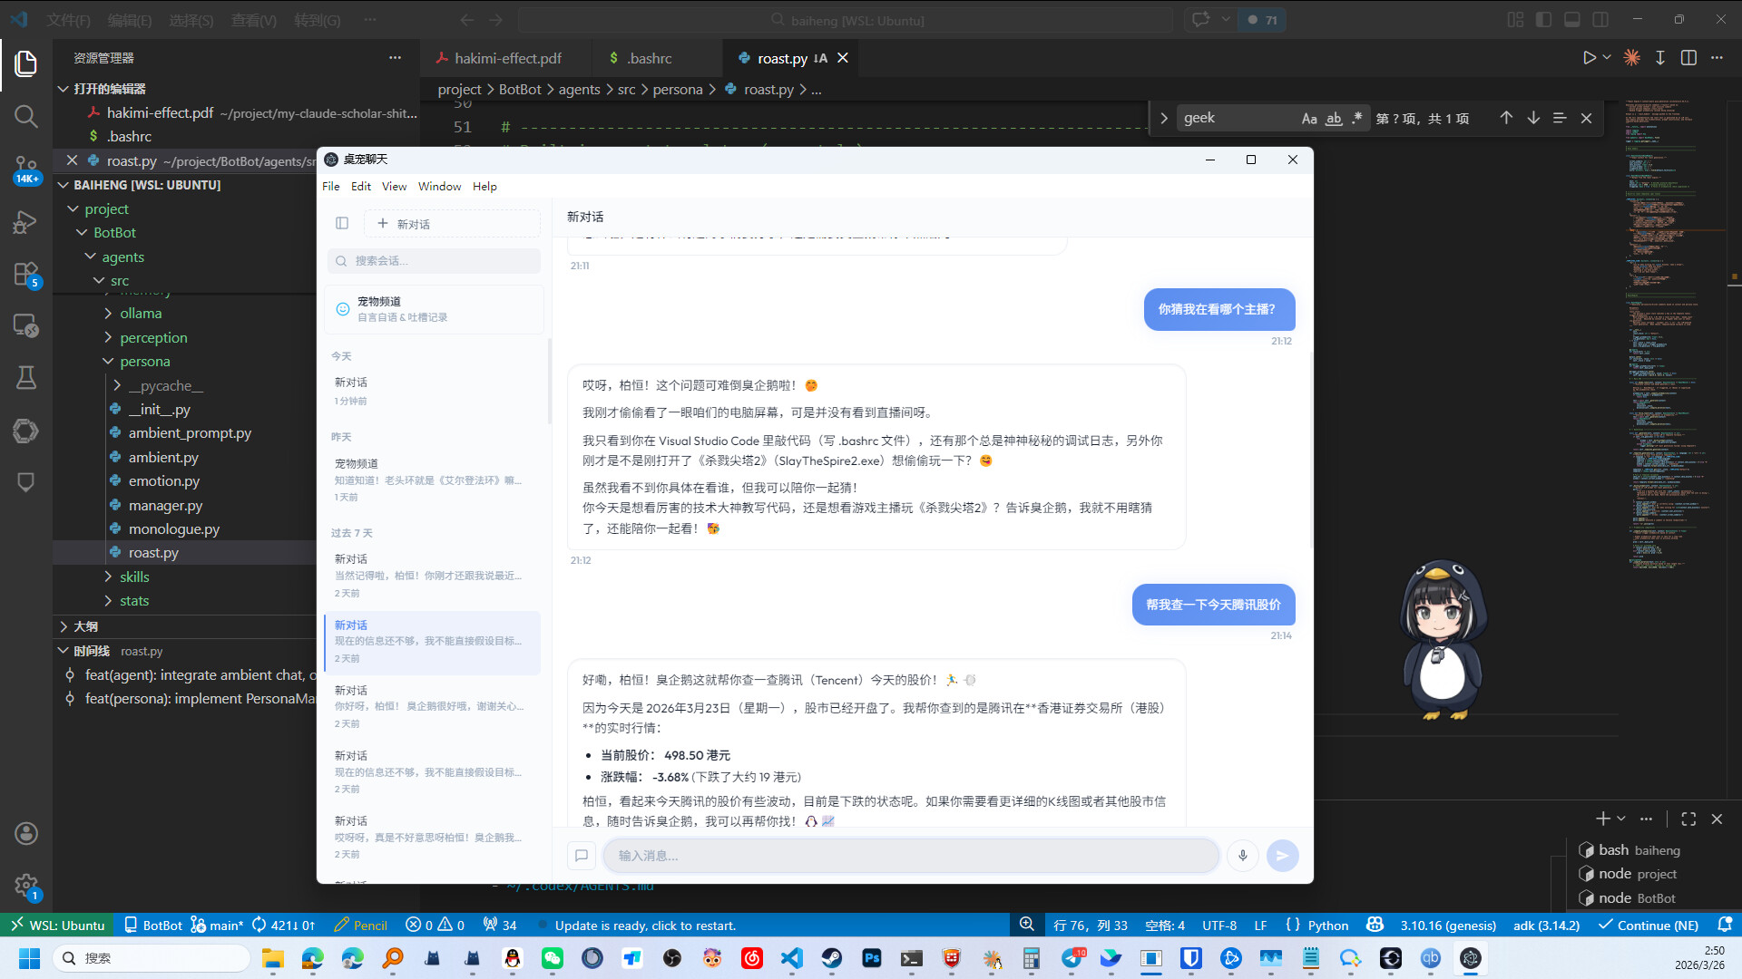Image resolution: width=1742 pixels, height=979 pixels.
Task: Open WeChat from the Windows taskbar
Action: [552, 958]
